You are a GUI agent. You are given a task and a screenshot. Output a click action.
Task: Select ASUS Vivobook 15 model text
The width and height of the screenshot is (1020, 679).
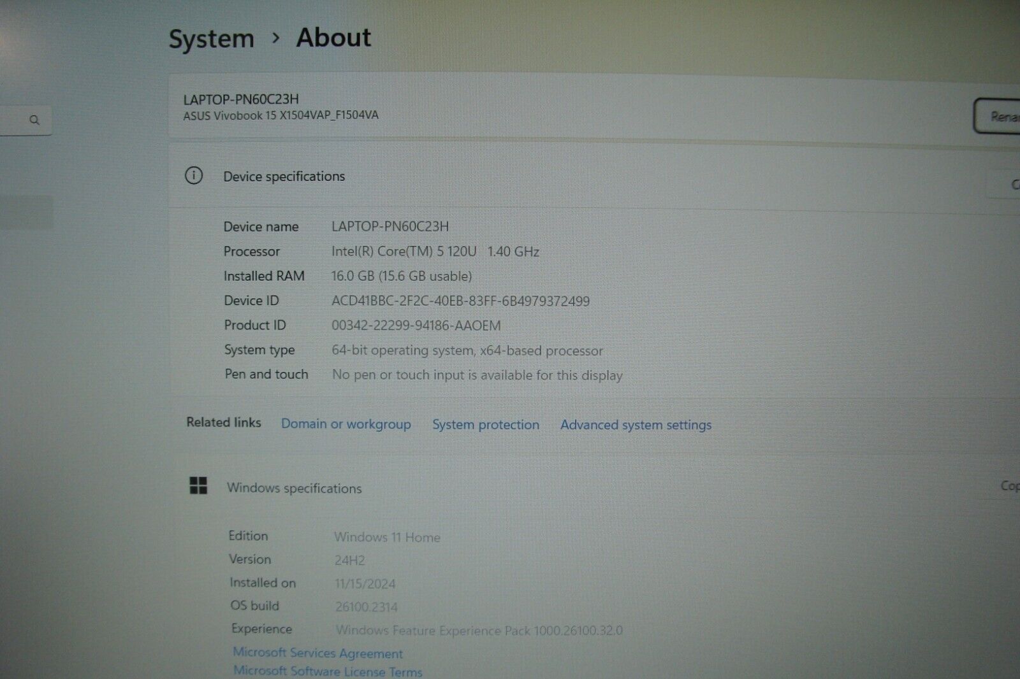coord(280,115)
